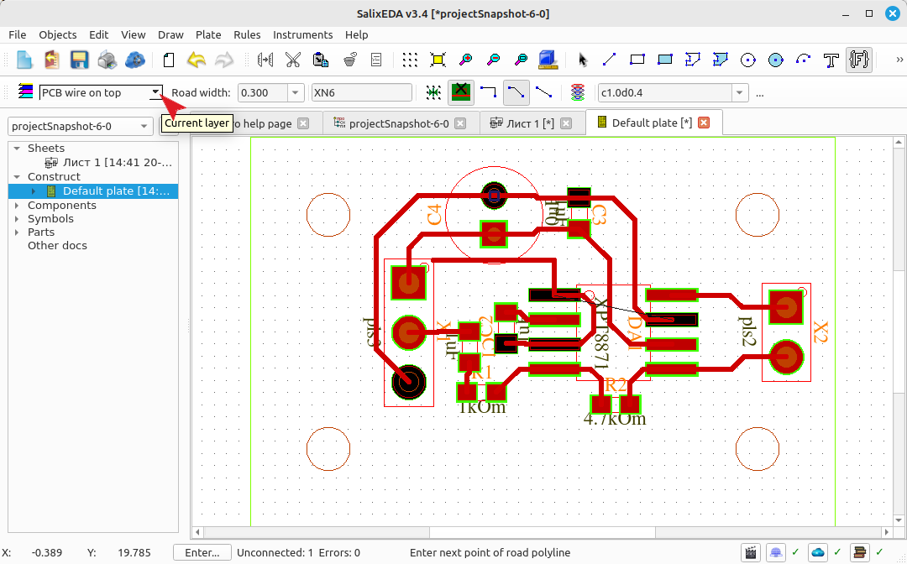Click the print icon
This screenshot has width=907, height=564.
click(x=107, y=60)
